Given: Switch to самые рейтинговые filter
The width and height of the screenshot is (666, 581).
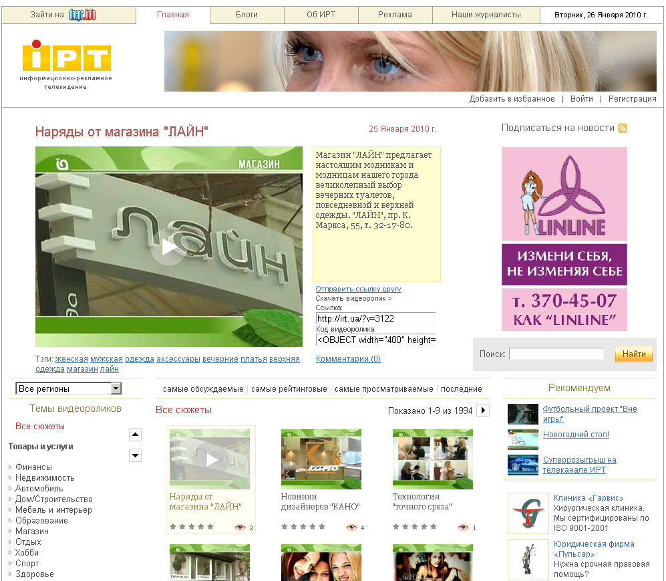Looking at the screenshot, I should click(x=289, y=389).
